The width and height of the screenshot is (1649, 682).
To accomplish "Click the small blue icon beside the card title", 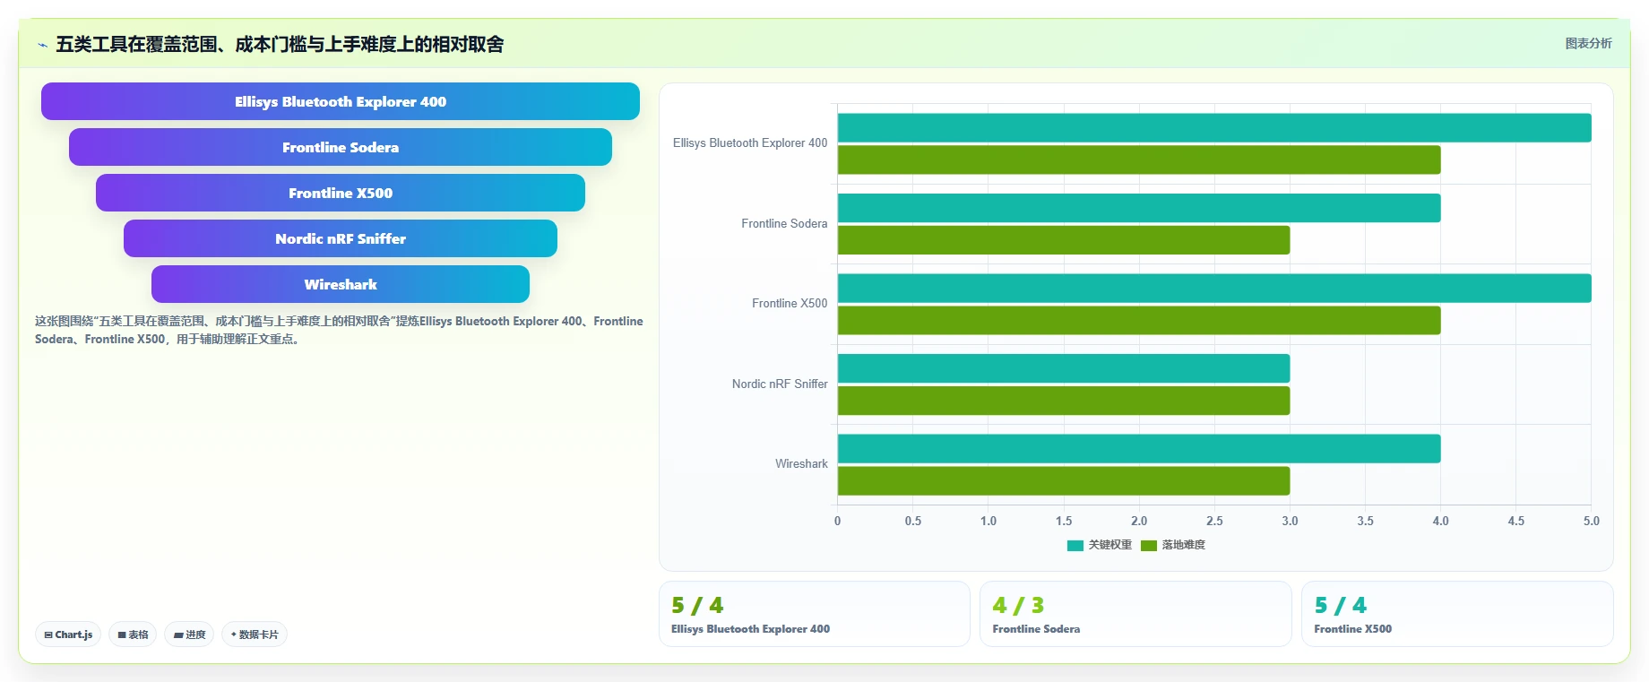I will point(42,45).
